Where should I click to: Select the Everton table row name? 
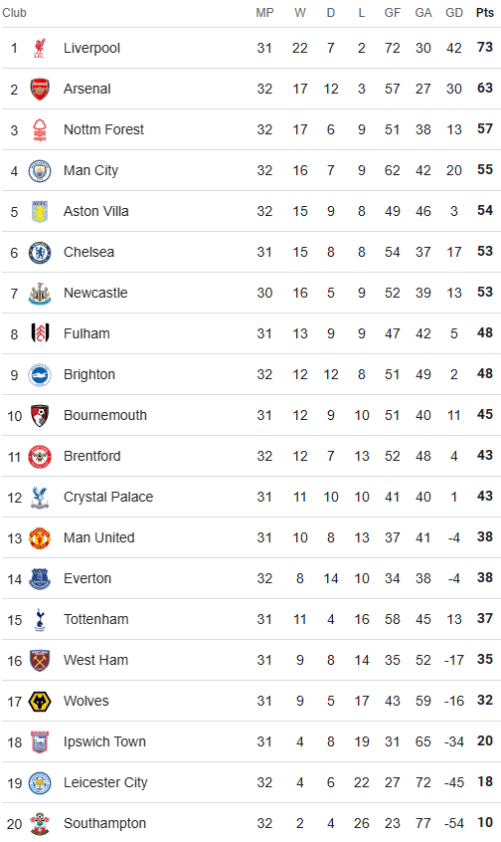coord(87,578)
